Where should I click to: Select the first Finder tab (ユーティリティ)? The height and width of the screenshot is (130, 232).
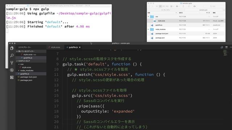click(x=165, y=10)
